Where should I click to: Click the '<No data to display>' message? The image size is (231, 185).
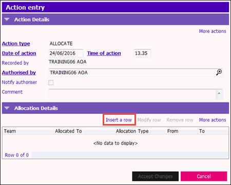pos(115,143)
